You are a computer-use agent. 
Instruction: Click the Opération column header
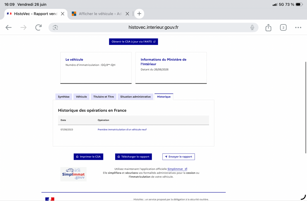pyautogui.click(x=103, y=120)
